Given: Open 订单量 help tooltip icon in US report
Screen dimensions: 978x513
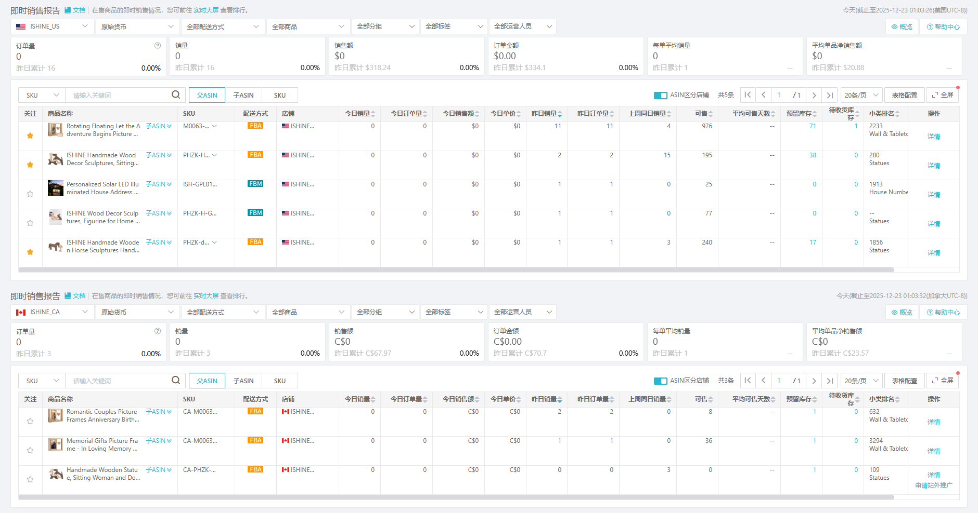Looking at the screenshot, I should (x=158, y=46).
